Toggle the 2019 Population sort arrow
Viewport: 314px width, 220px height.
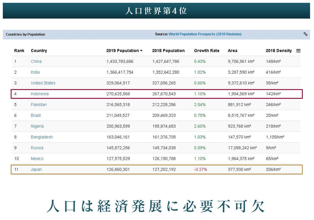click(141, 51)
